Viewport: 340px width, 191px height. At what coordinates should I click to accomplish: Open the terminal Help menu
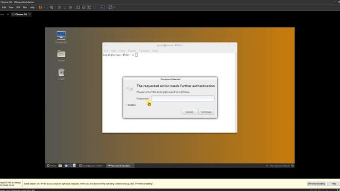click(x=155, y=51)
